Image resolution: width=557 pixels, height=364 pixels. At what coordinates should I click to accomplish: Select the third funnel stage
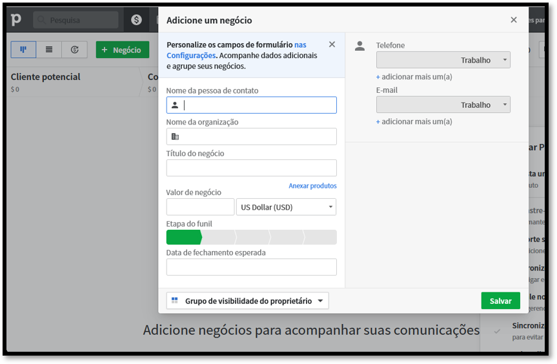252,238
